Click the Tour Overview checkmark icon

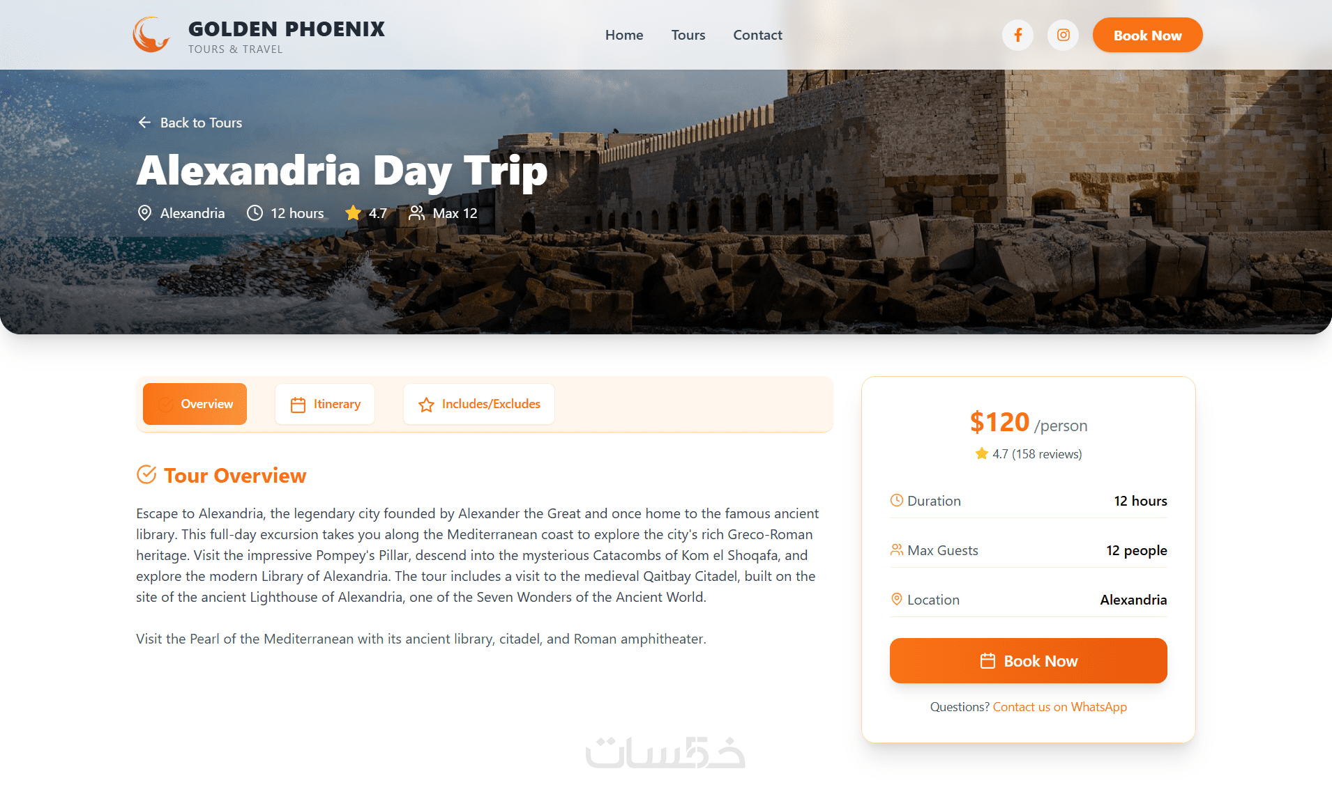tap(146, 475)
